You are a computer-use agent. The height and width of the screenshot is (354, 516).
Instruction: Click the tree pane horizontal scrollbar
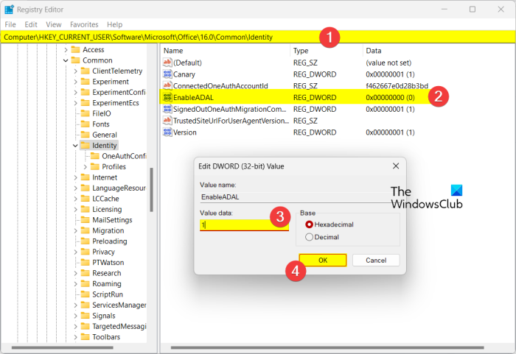[62, 347]
